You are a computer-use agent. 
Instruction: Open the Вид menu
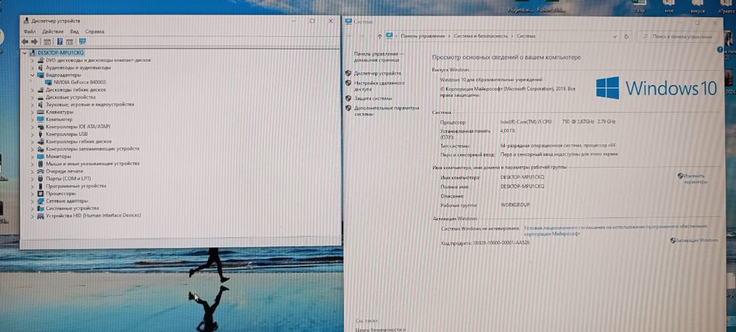click(74, 32)
